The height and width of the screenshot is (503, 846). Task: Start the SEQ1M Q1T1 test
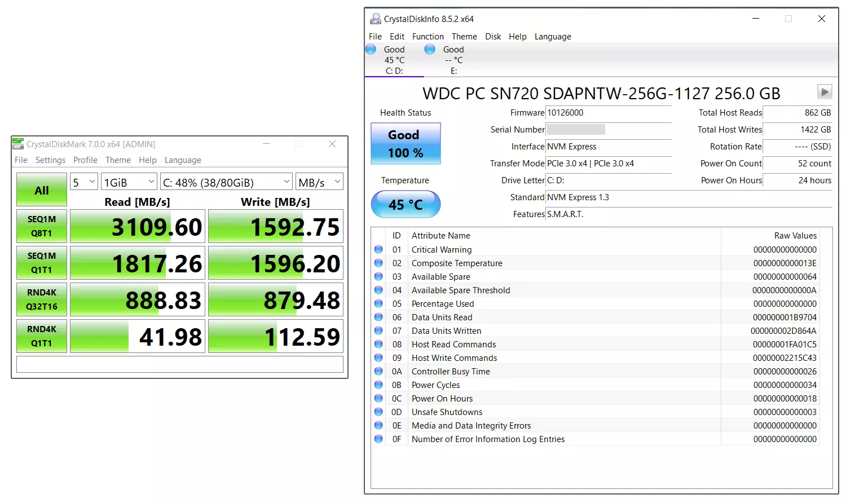click(x=42, y=263)
